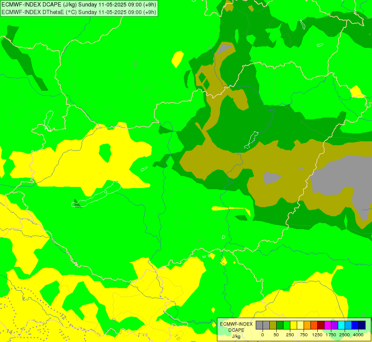
Task: Click the legend scale value 1750
Action: 331,335
